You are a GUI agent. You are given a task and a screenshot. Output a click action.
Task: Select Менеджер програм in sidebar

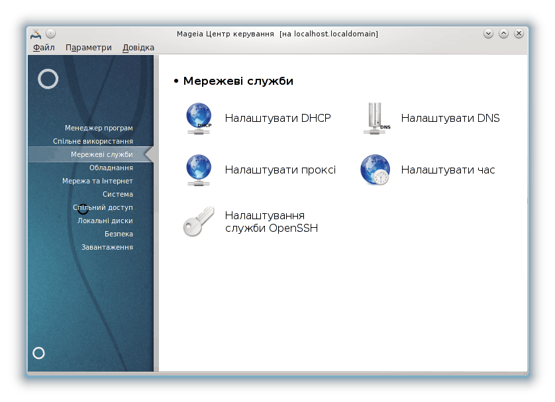[x=99, y=128]
